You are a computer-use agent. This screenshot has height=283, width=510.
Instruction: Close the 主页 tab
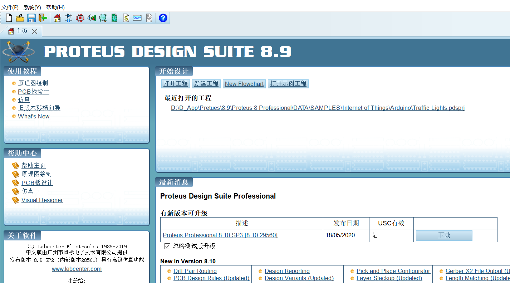(35, 31)
